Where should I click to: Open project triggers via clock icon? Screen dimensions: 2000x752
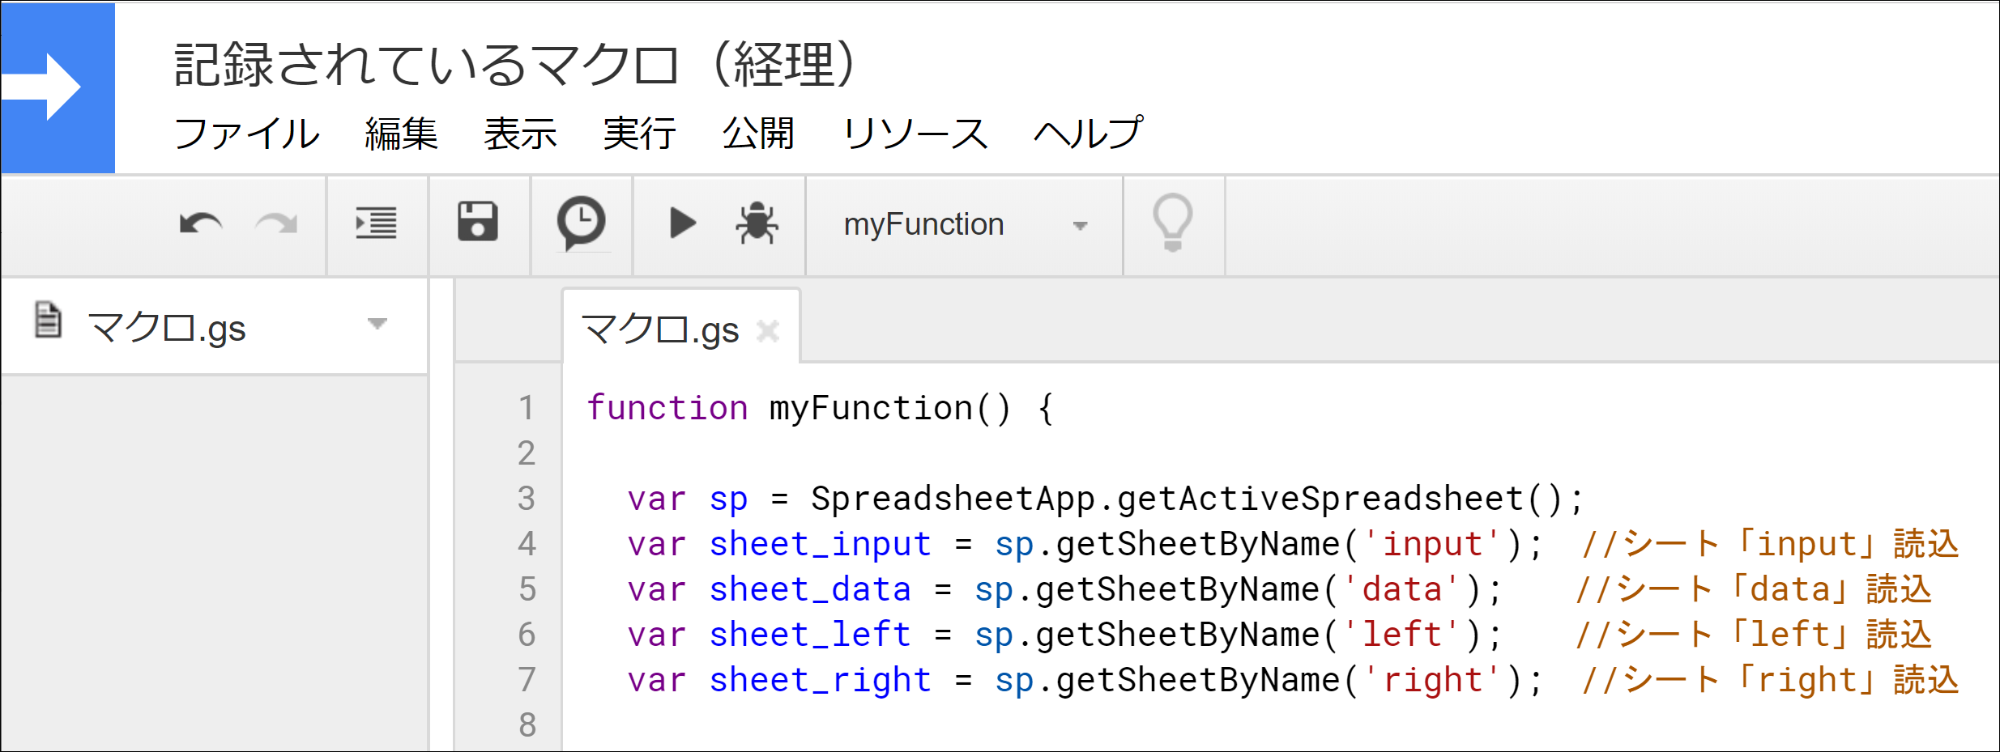(581, 223)
